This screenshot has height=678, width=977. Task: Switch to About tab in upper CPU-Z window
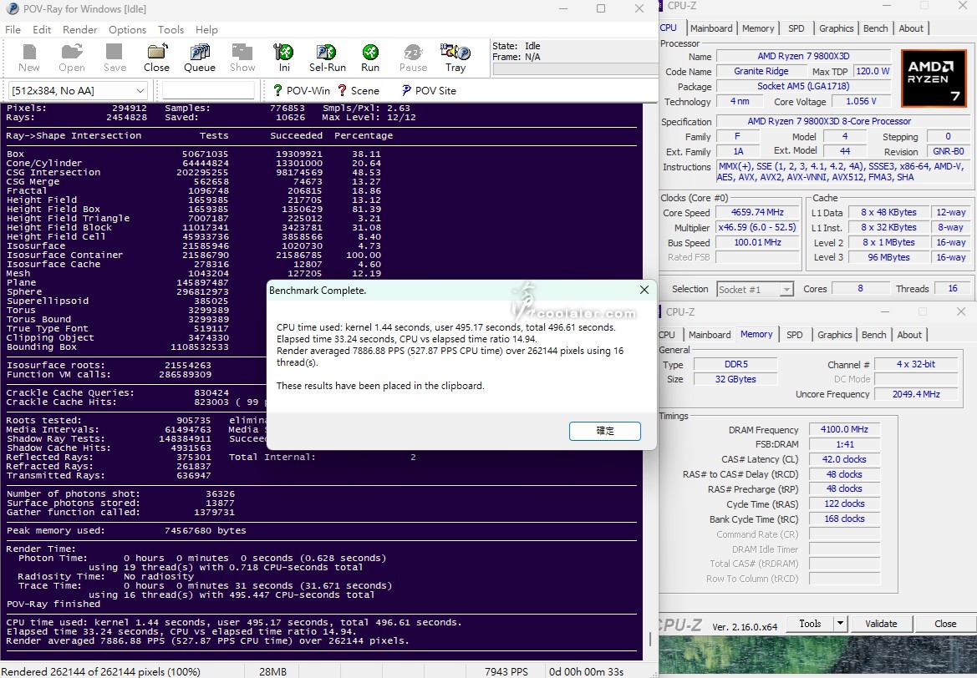[x=911, y=28]
